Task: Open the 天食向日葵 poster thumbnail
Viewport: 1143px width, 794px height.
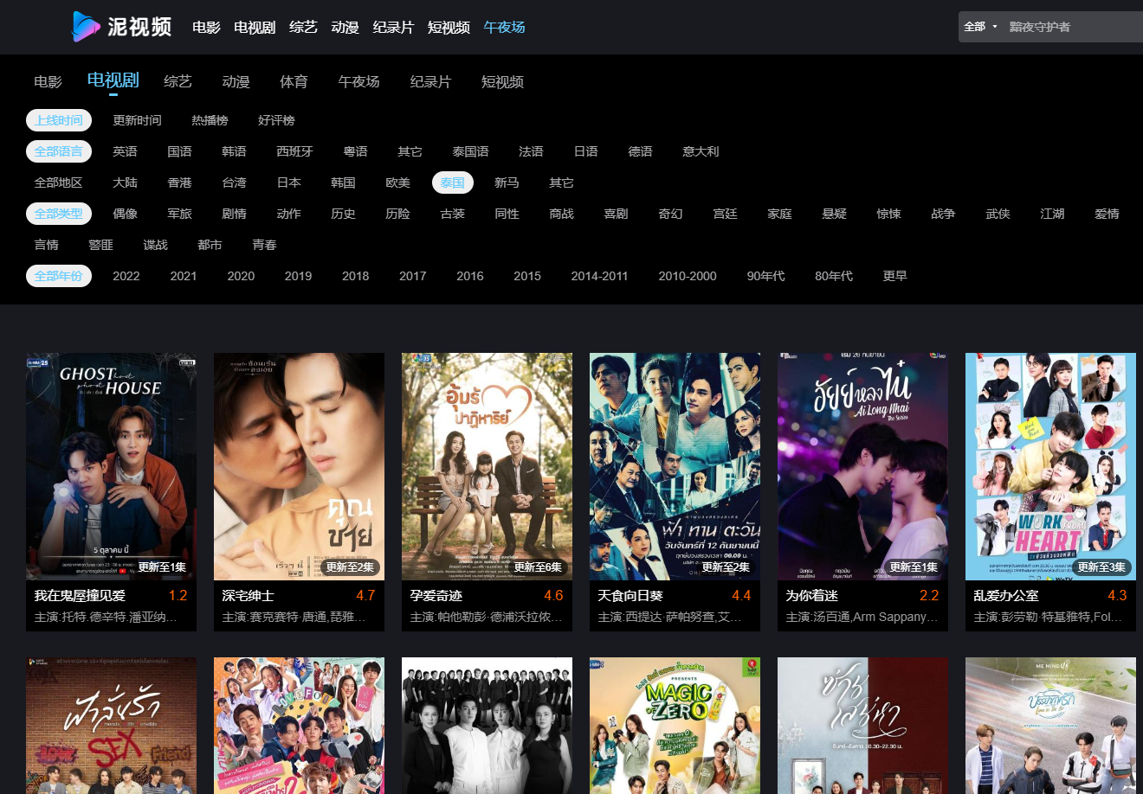Action: (x=675, y=465)
